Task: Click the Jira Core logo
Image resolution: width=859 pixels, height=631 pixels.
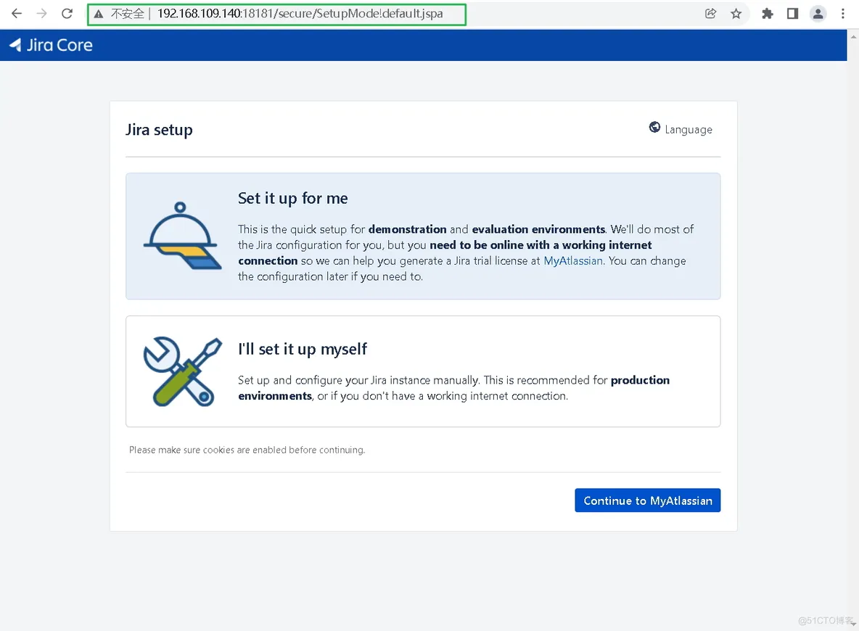Action: click(51, 45)
